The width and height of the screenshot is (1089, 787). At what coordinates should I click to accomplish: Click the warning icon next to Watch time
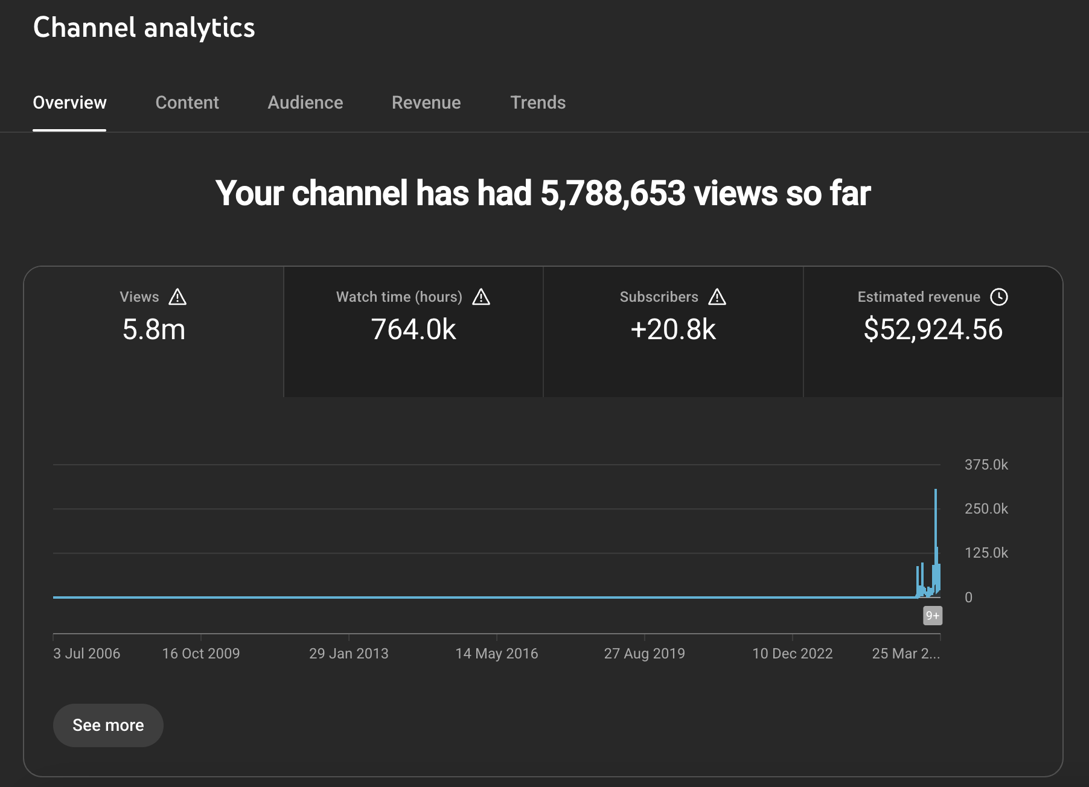coord(481,297)
